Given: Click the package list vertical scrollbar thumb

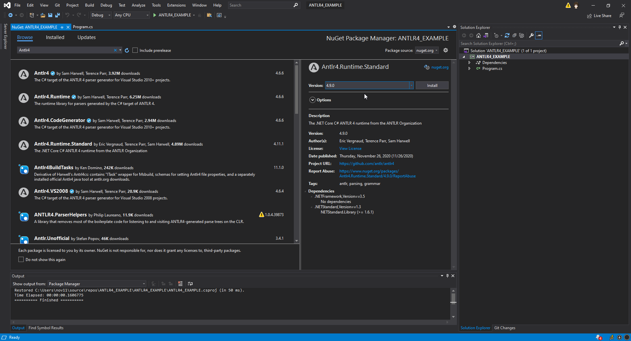Looking at the screenshot, I should [x=296, y=89].
